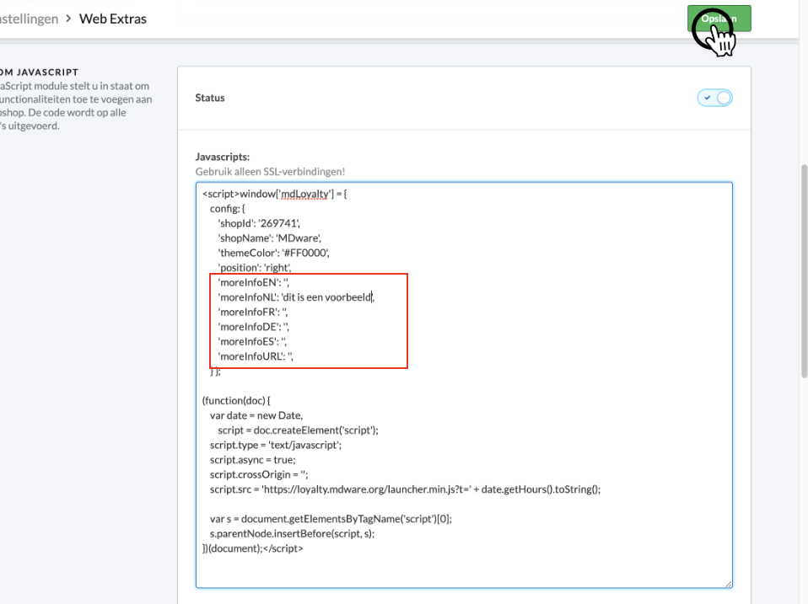The image size is (808, 604).
Task: Click the 'position': 'right' line
Action: click(254, 268)
